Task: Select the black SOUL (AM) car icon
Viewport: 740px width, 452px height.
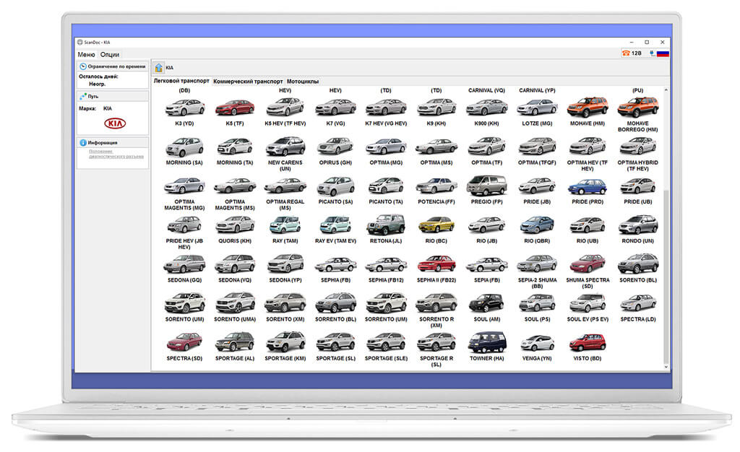Action: point(486,303)
